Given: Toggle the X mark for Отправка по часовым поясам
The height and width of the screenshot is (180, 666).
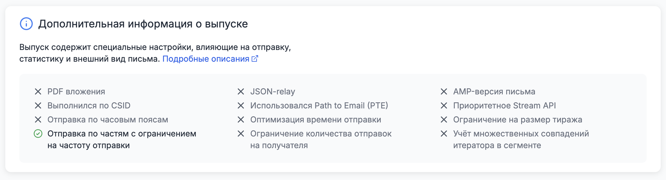Looking at the screenshot, I should coord(38,120).
